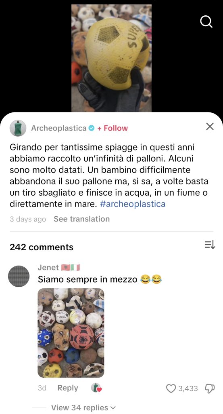Expand View 34 replies
Viewport: 223px width, 414px height.
[83, 408]
